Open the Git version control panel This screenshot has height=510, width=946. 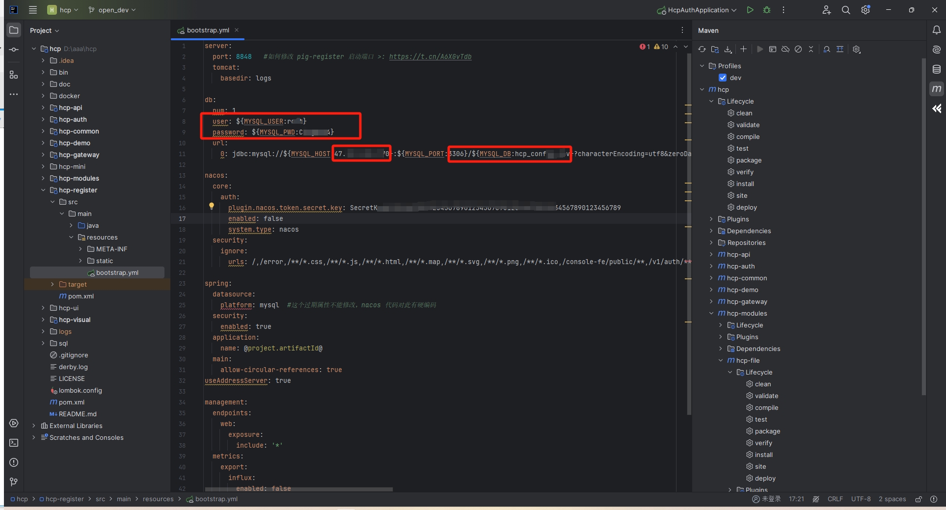coord(14,482)
